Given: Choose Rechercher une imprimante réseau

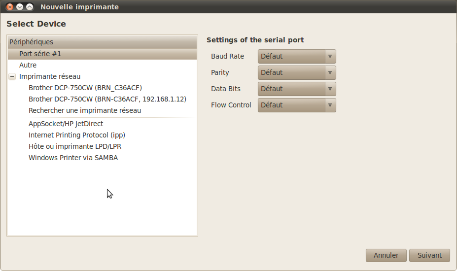Looking at the screenshot, I should [102, 111].
